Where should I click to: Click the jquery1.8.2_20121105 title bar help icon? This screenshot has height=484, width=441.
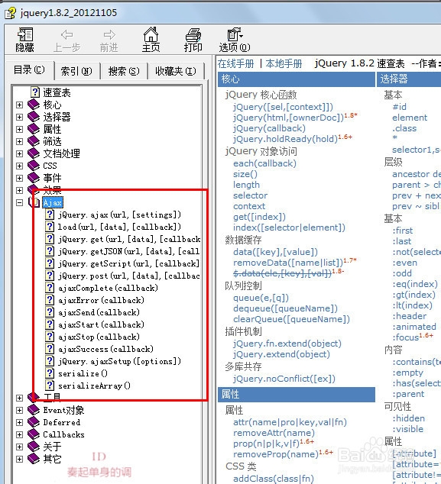[10, 13]
